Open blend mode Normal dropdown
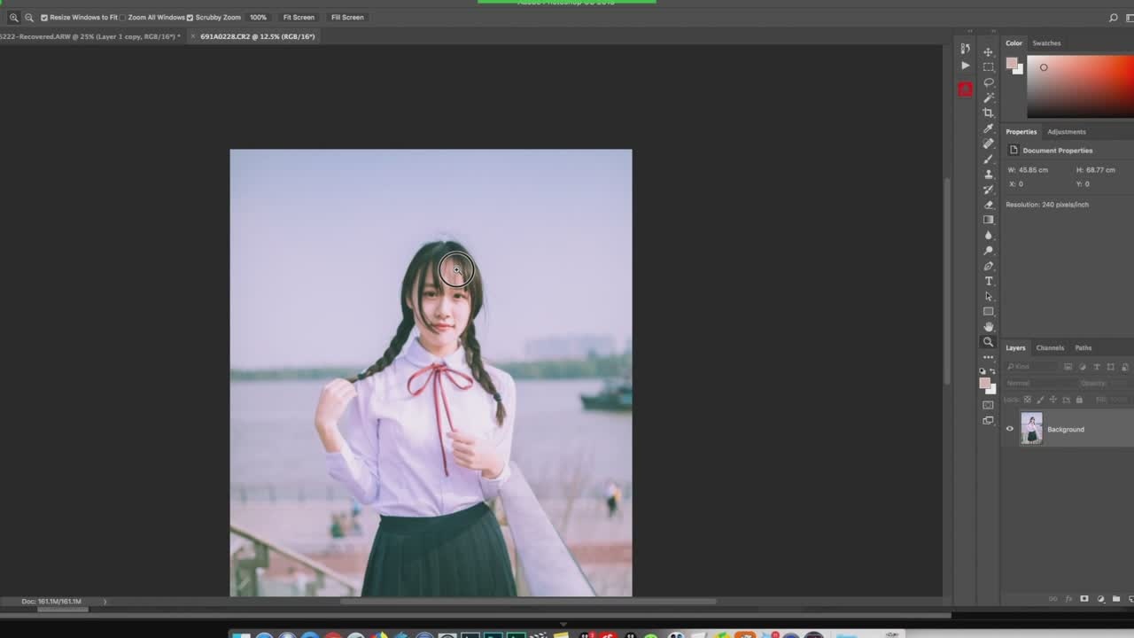Image resolution: width=1134 pixels, height=638 pixels. coord(1040,383)
